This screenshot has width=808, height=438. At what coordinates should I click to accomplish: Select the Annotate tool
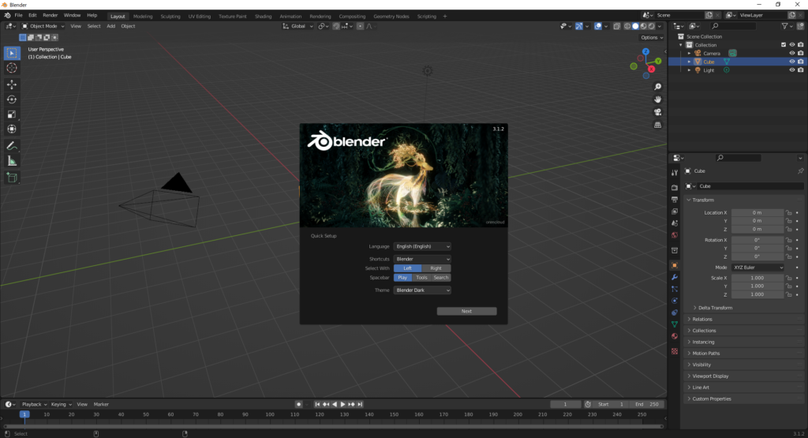11,146
